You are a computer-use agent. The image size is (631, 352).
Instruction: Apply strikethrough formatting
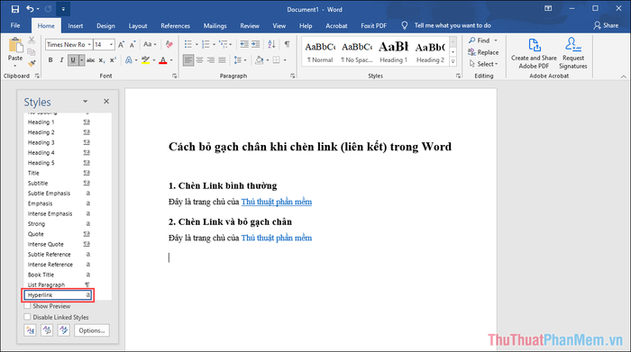91,60
